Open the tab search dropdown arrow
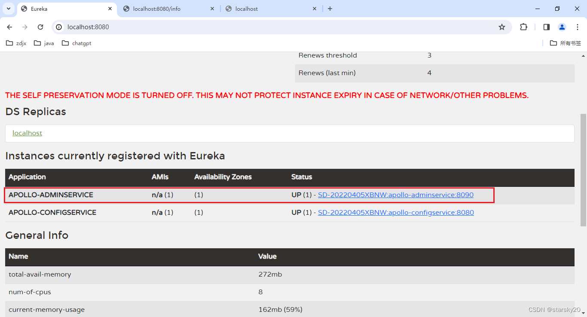 pos(9,9)
